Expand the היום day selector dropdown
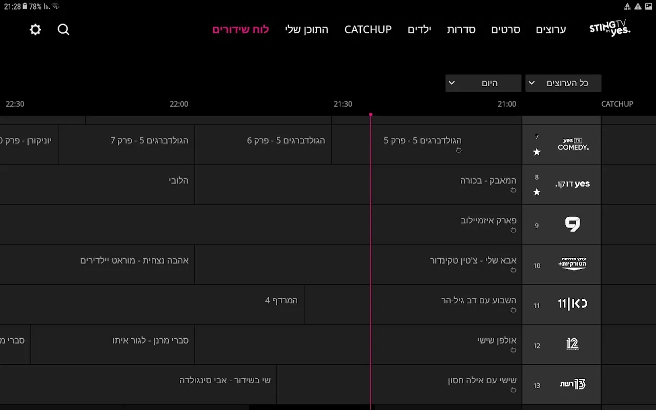This screenshot has height=410, width=656. pyautogui.click(x=483, y=83)
